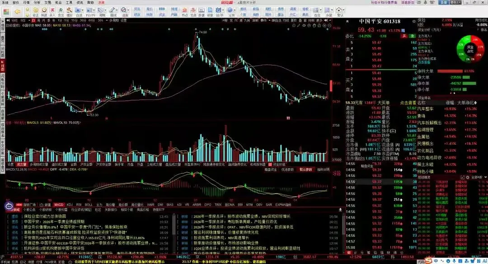Expand the 选股 dropdown arrow
The image size is (488, 264).
point(128,10)
